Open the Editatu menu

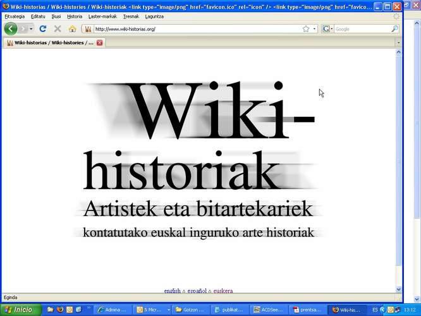coord(38,16)
